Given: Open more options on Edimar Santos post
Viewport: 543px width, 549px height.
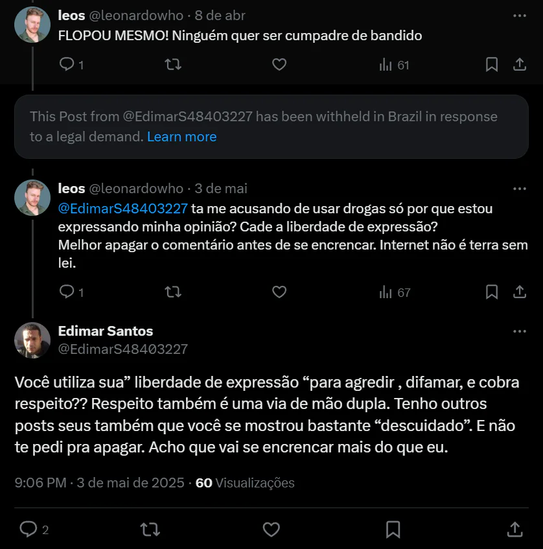Looking at the screenshot, I should [519, 331].
